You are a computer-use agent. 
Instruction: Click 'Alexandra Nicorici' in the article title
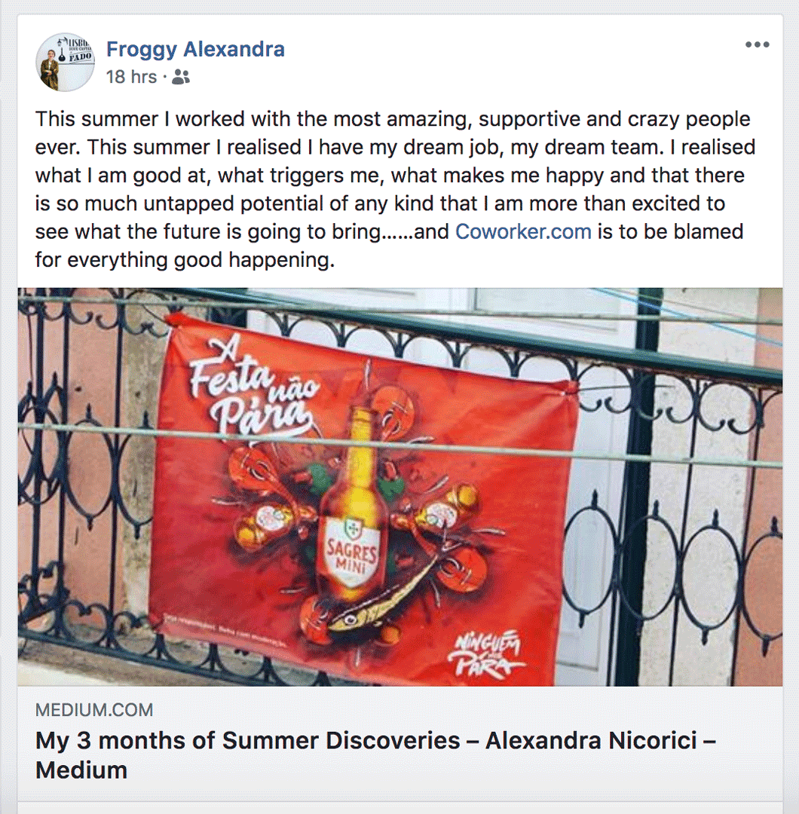[591, 741]
